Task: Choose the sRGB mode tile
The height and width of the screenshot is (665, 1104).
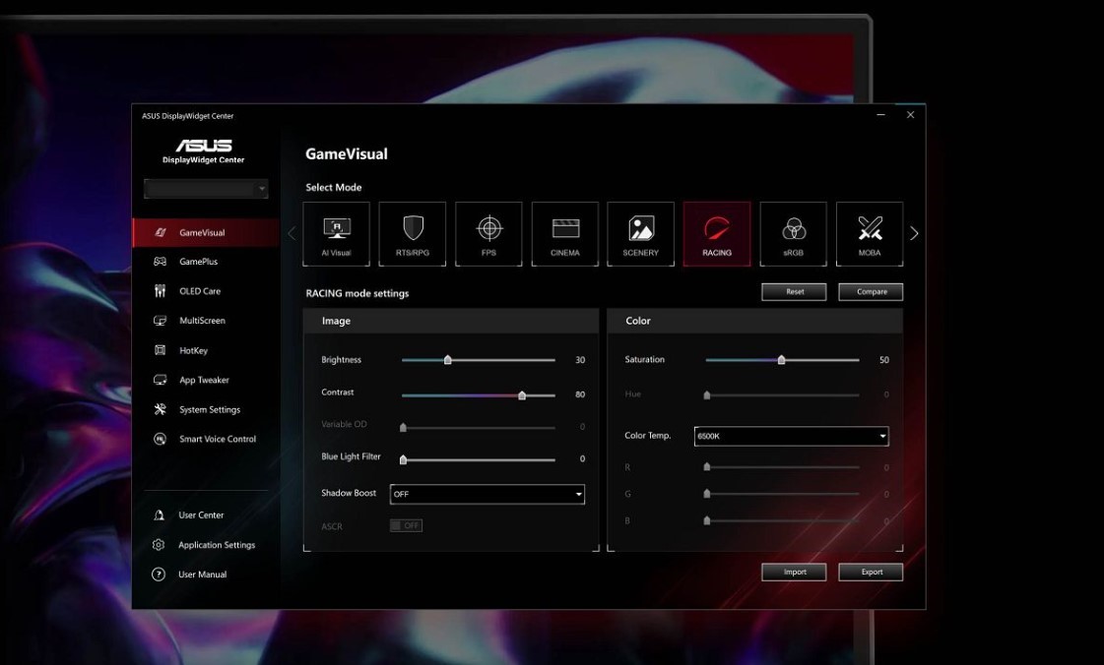Action: click(x=793, y=234)
